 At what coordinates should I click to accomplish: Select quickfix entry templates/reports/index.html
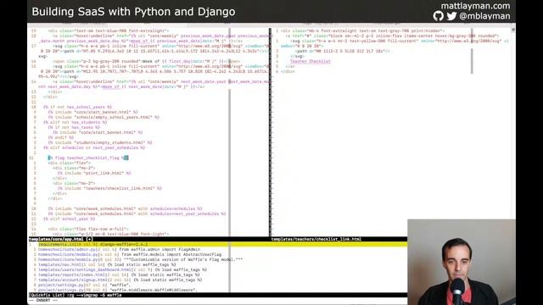coord(119,274)
